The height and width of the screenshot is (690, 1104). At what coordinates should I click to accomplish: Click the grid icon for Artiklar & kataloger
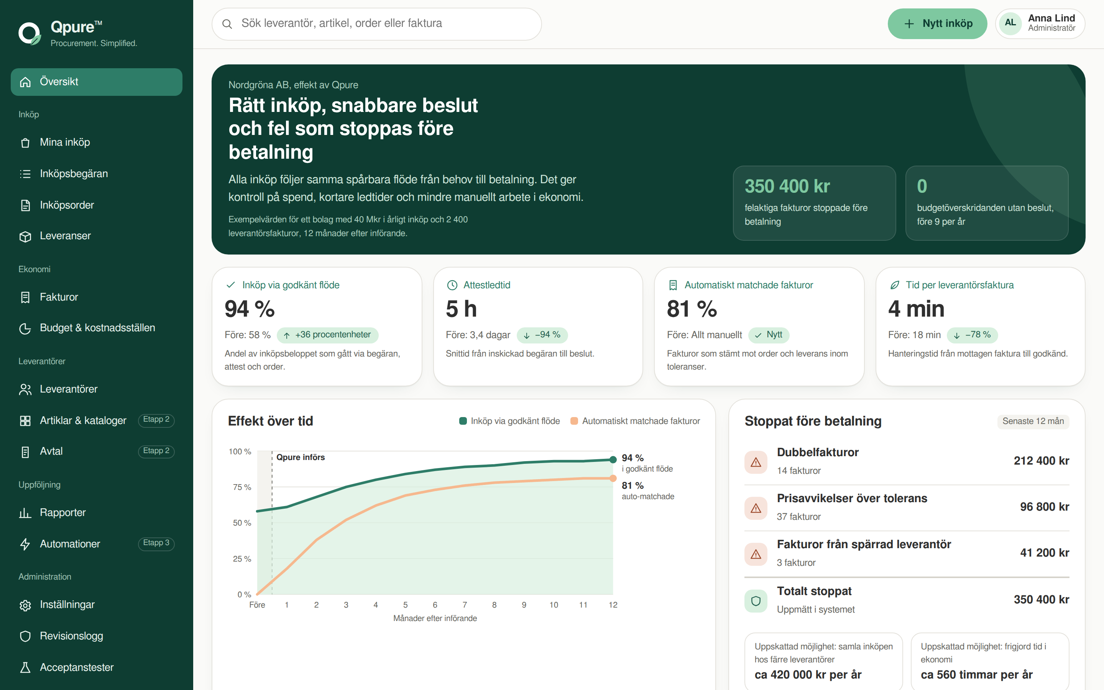[26, 420]
